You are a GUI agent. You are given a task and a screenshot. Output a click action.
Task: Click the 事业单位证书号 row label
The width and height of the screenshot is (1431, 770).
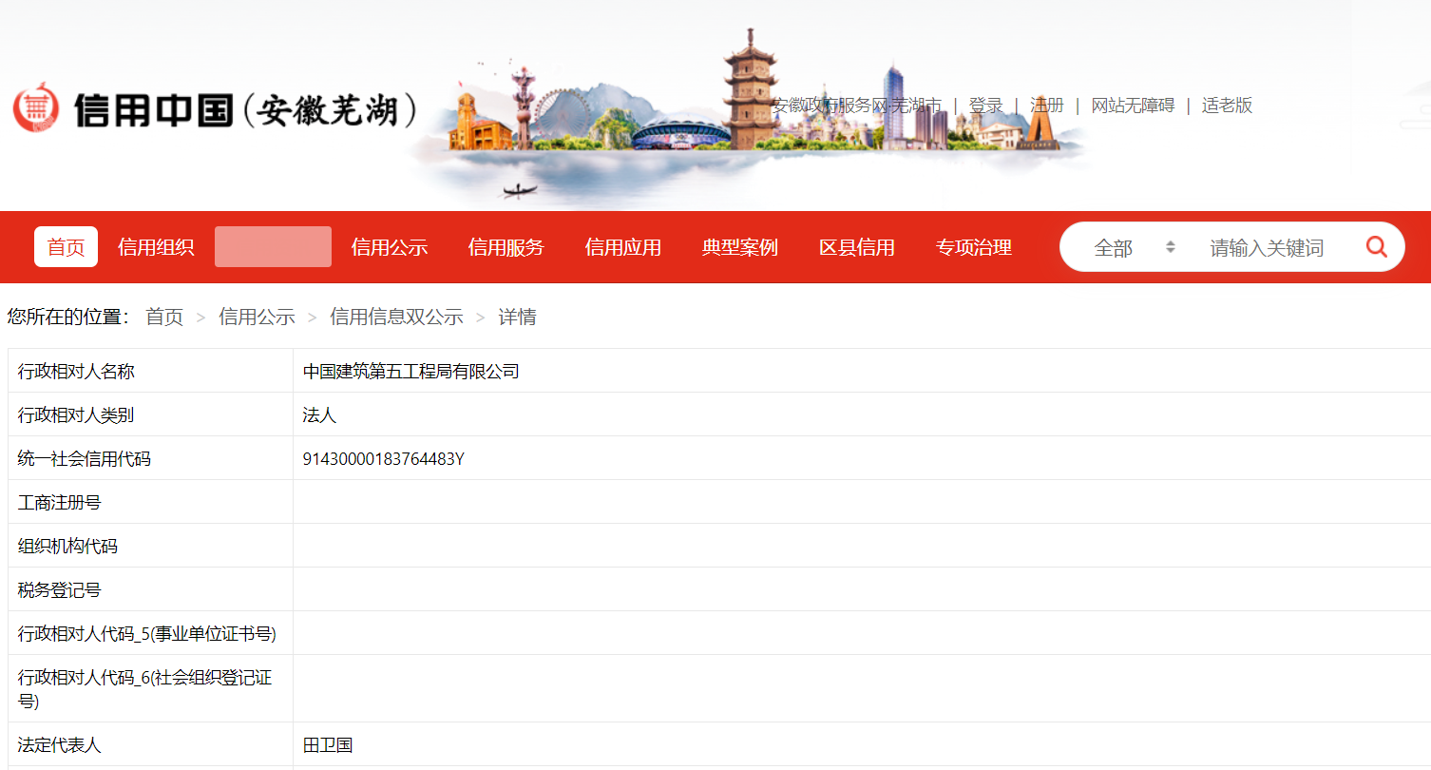coord(147,634)
